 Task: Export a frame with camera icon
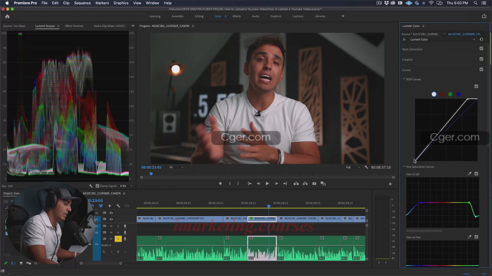click(314, 183)
